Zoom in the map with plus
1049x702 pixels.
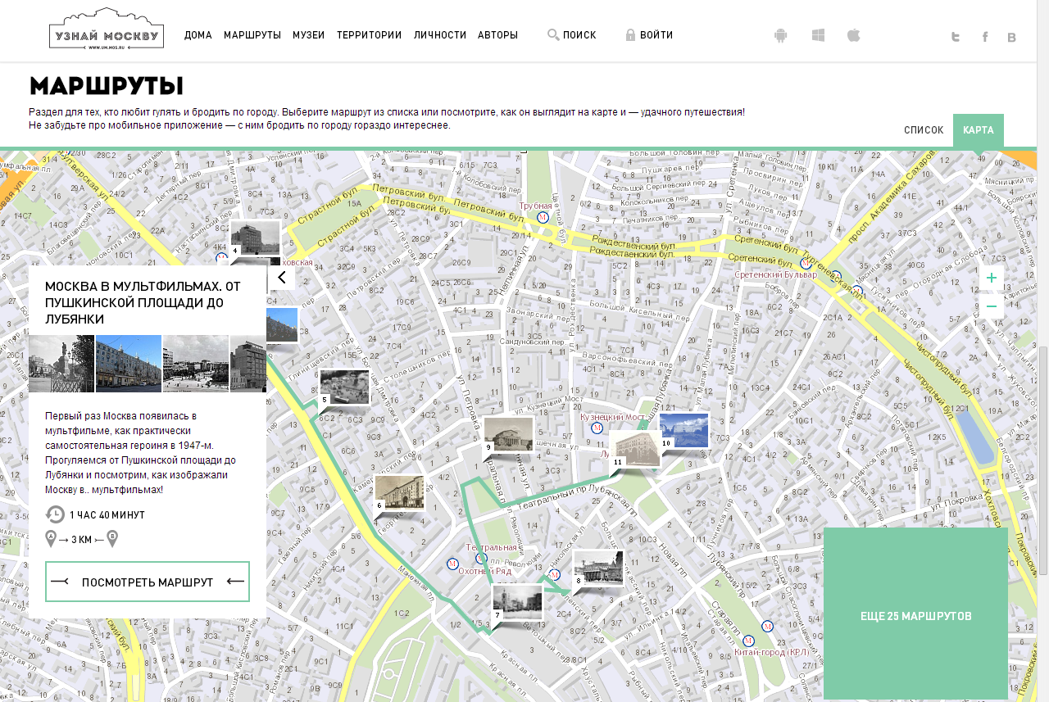pyautogui.click(x=992, y=278)
